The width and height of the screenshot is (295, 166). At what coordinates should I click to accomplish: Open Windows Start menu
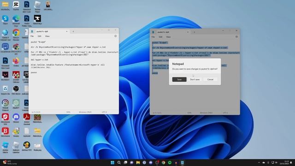click(112, 163)
